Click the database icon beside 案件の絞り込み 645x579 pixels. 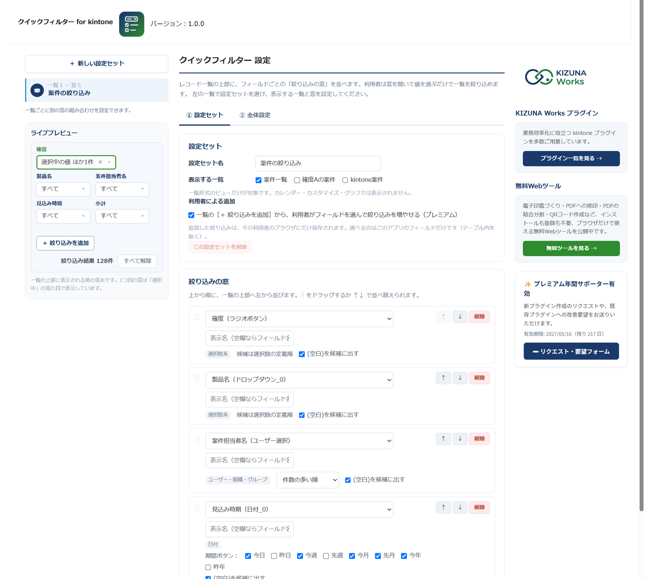(37, 90)
